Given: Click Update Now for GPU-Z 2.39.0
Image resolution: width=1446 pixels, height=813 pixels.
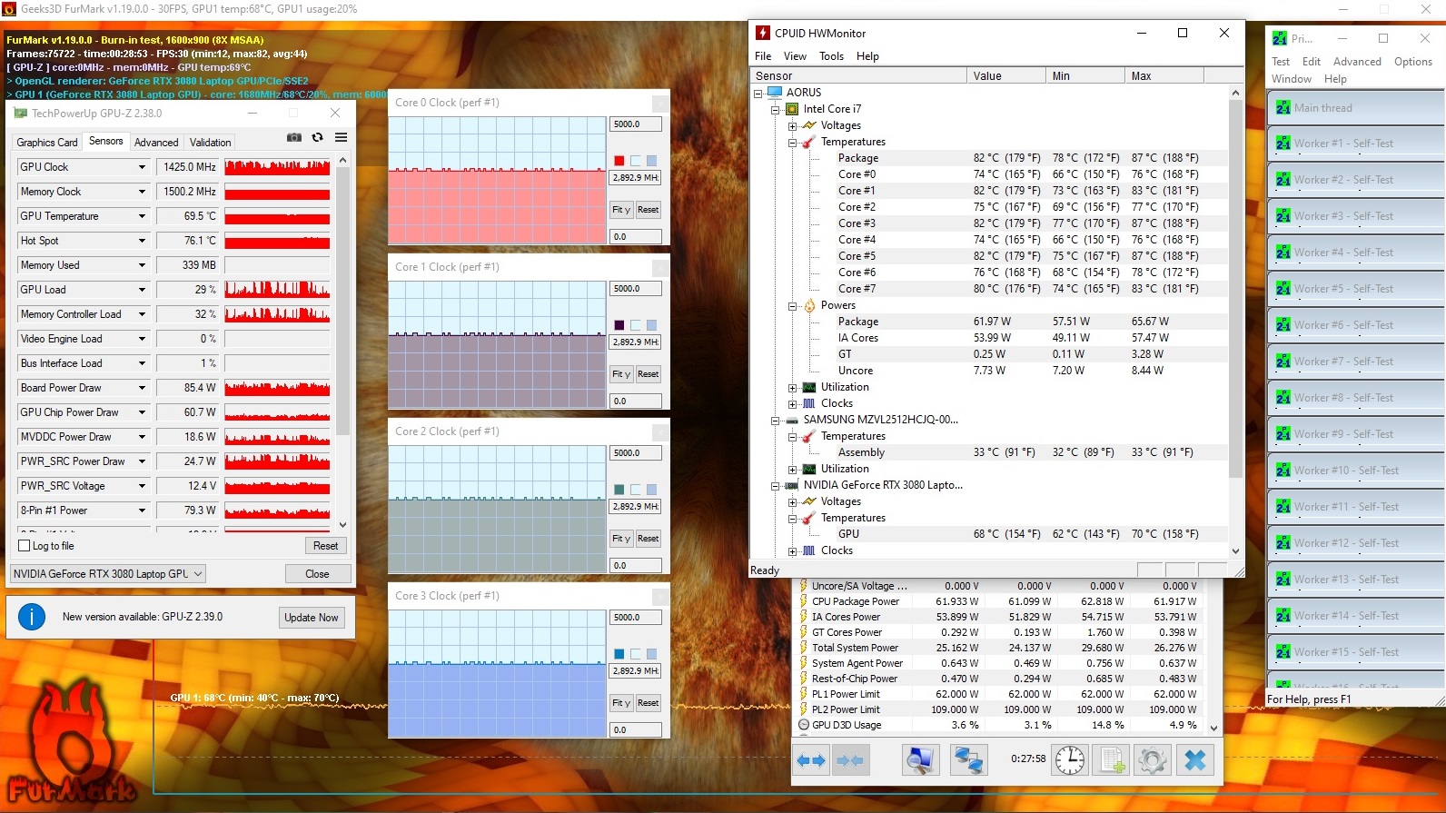Looking at the screenshot, I should 312,618.
